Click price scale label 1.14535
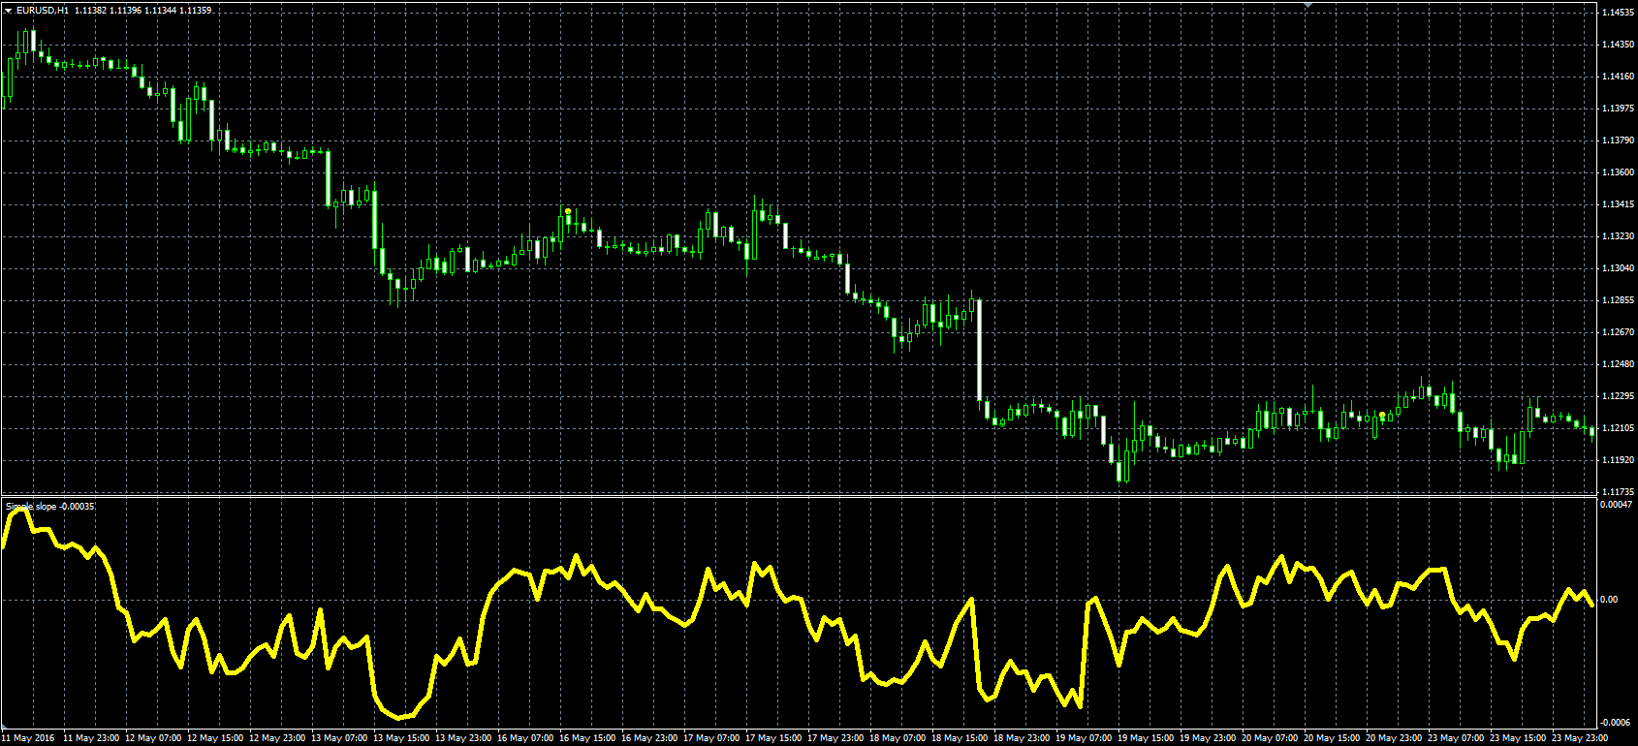1638x746 pixels. click(x=1619, y=13)
